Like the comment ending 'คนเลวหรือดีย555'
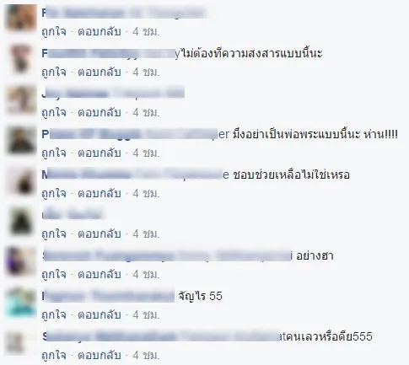The width and height of the screenshot is (409, 365). pyautogui.click(x=54, y=355)
